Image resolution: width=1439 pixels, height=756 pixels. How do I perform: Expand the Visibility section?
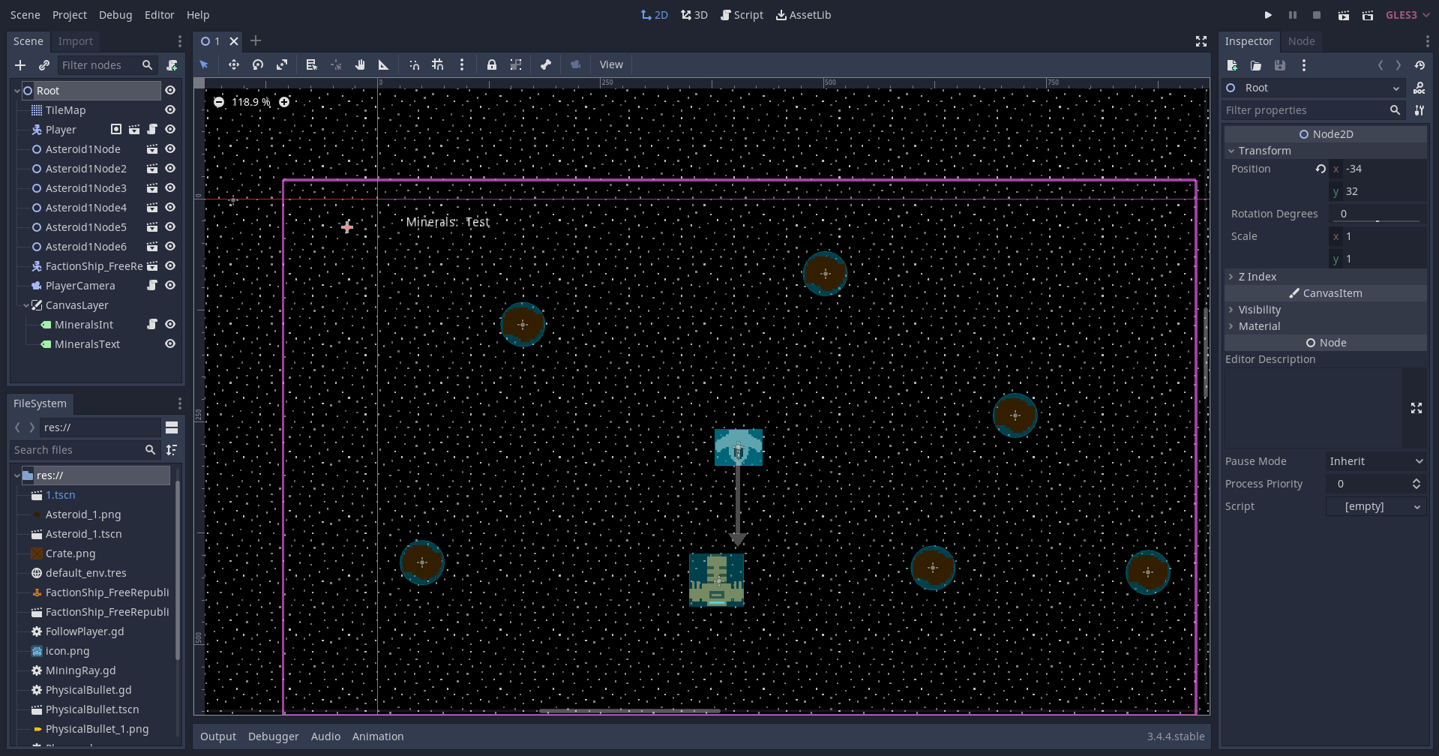point(1325,310)
